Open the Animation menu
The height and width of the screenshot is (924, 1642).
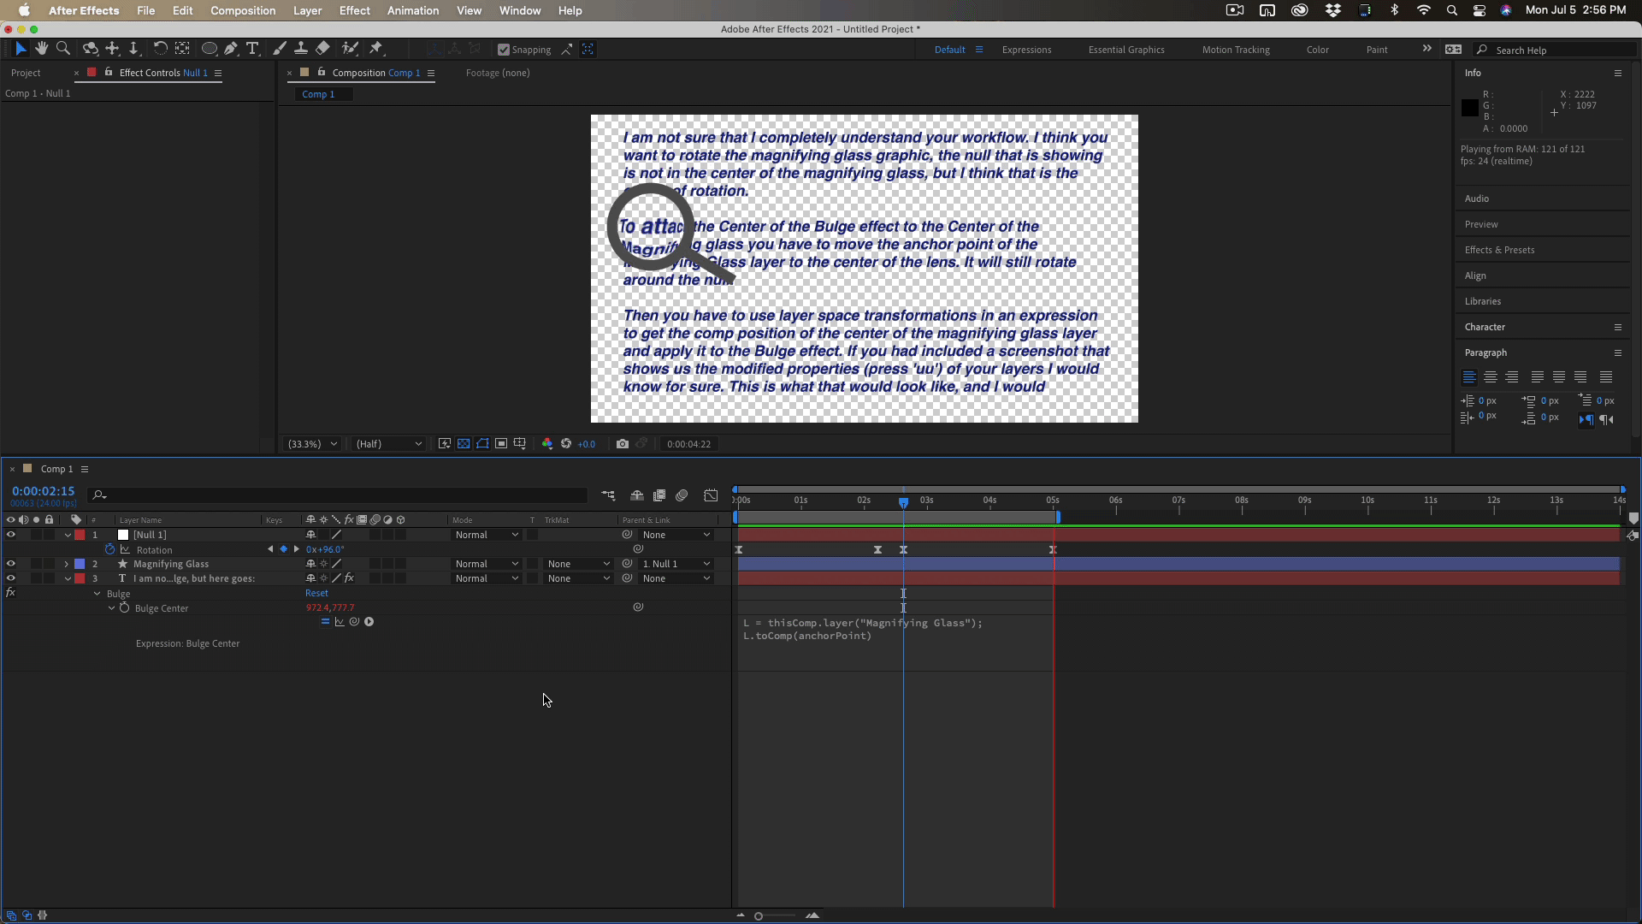click(x=412, y=10)
